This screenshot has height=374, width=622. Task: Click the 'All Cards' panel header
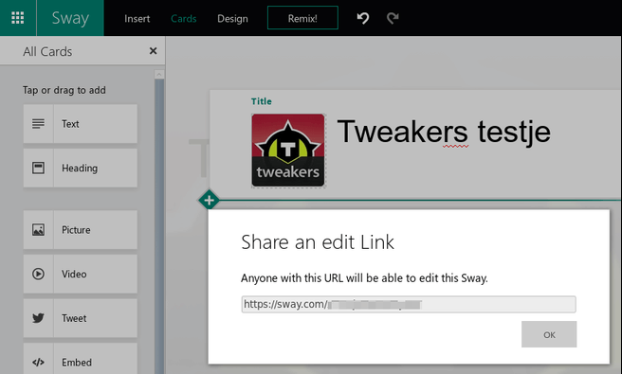click(47, 51)
